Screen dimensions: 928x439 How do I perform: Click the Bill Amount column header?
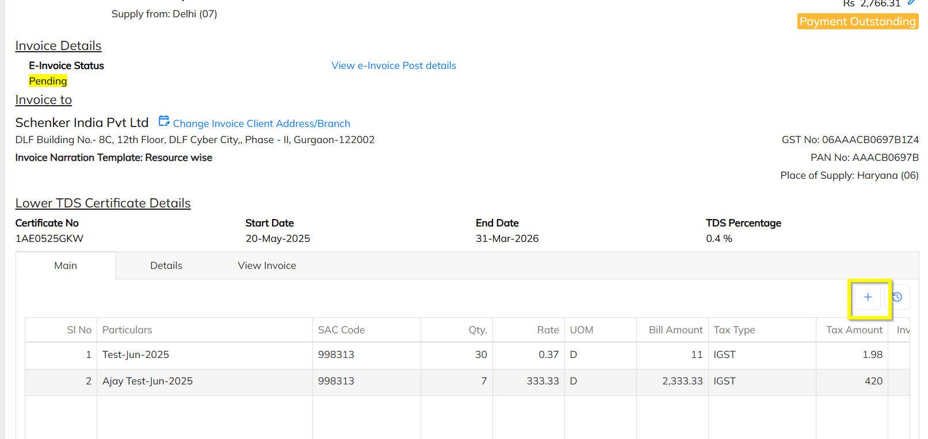(675, 330)
